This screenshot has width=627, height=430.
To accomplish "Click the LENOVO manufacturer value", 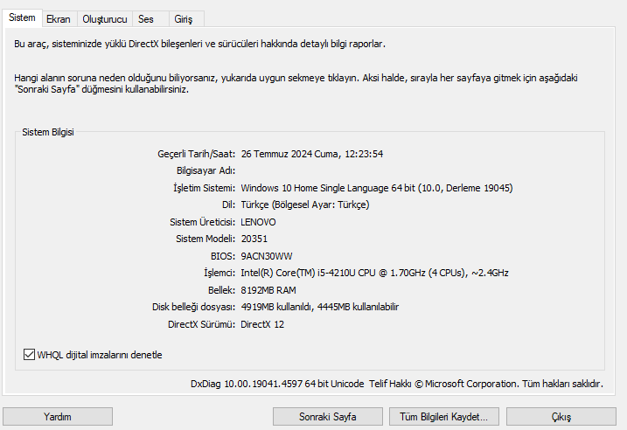I will [x=258, y=222].
